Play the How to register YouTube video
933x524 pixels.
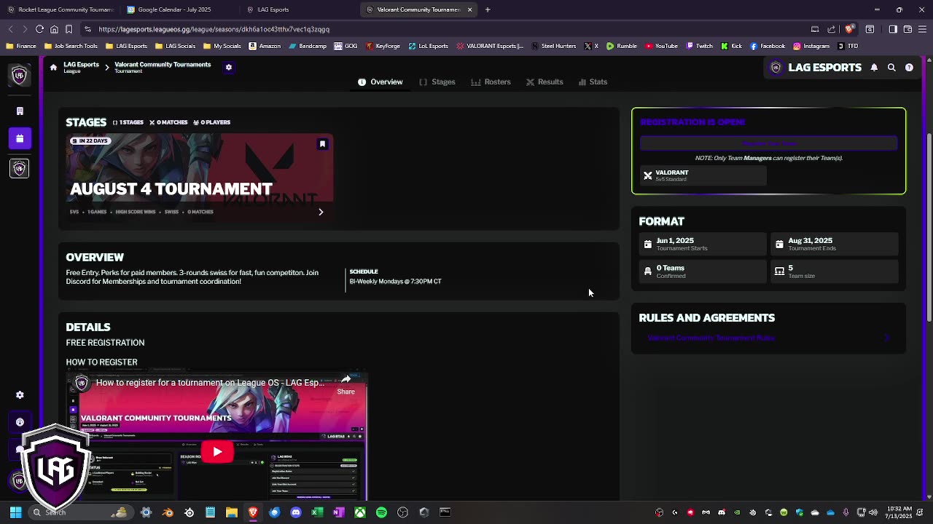pyautogui.click(x=217, y=452)
